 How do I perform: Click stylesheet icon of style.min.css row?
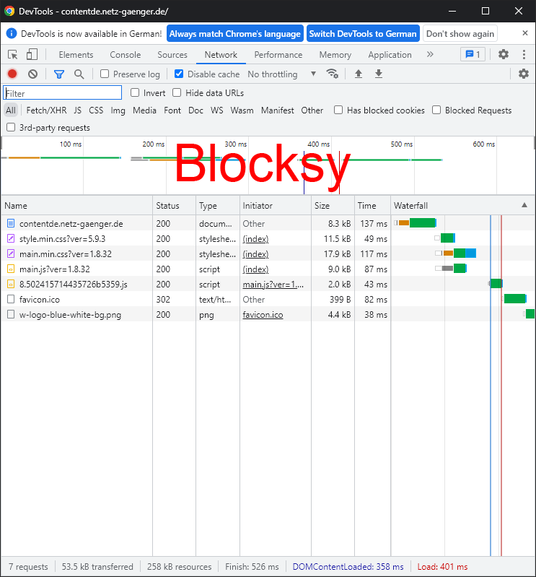pos(11,238)
